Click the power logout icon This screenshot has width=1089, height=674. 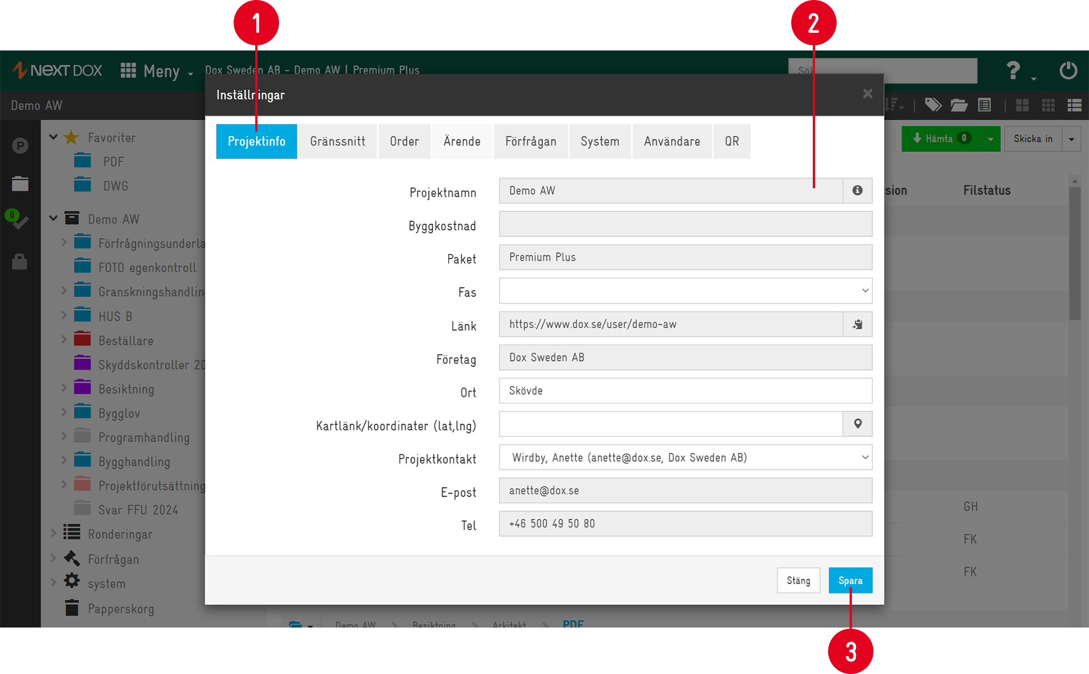click(x=1068, y=70)
